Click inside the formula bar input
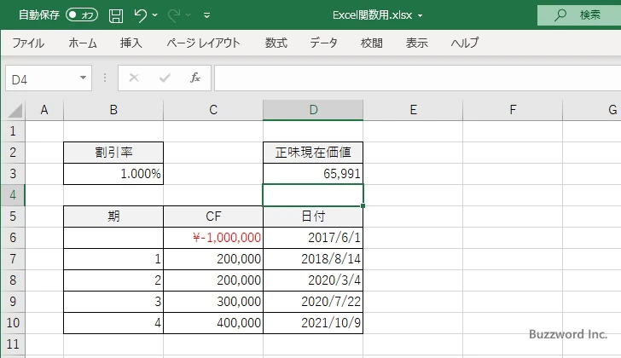The width and height of the screenshot is (621, 358). (417, 78)
